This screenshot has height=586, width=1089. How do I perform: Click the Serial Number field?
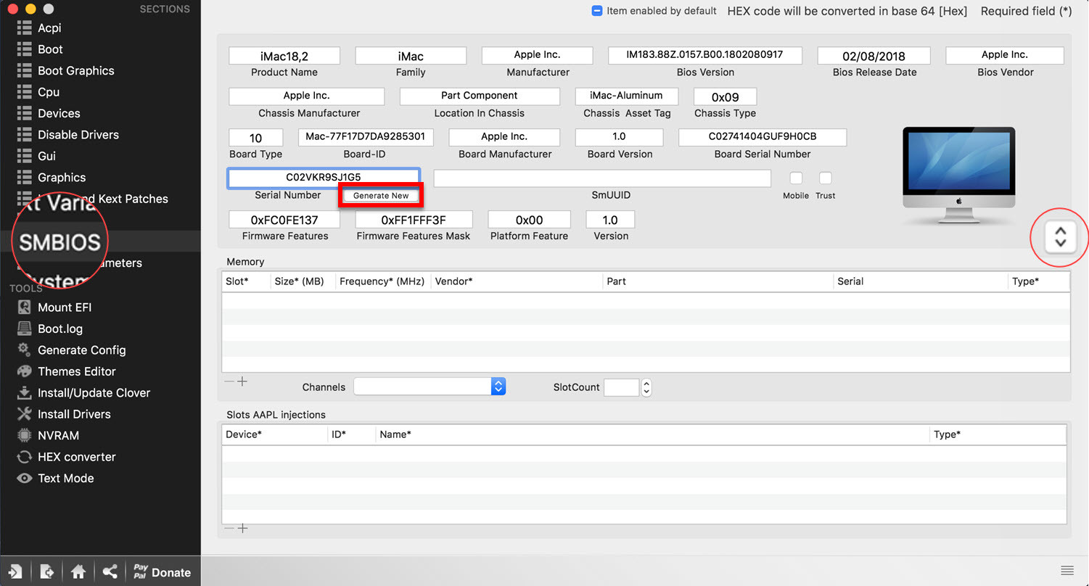(x=324, y=178)
